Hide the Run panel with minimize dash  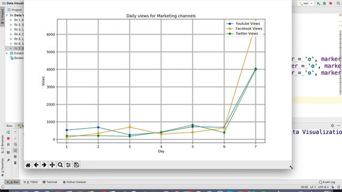338,126
